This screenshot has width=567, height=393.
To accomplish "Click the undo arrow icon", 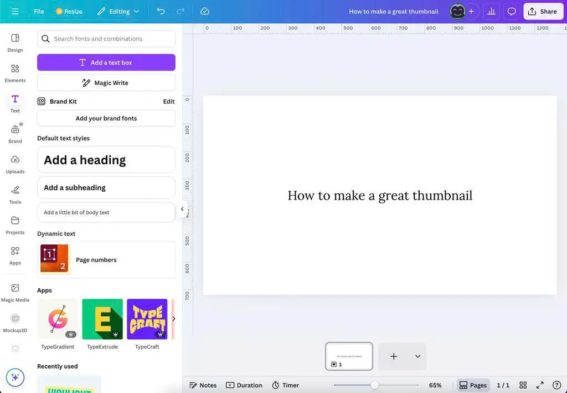I will coord(161,11).
